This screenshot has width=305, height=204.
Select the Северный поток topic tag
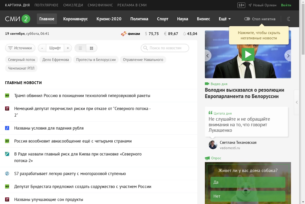point(22,60)
